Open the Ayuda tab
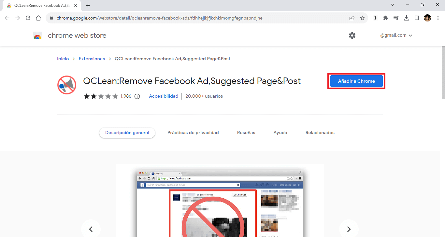Screen dimensions: 445x237 [280, 133]
